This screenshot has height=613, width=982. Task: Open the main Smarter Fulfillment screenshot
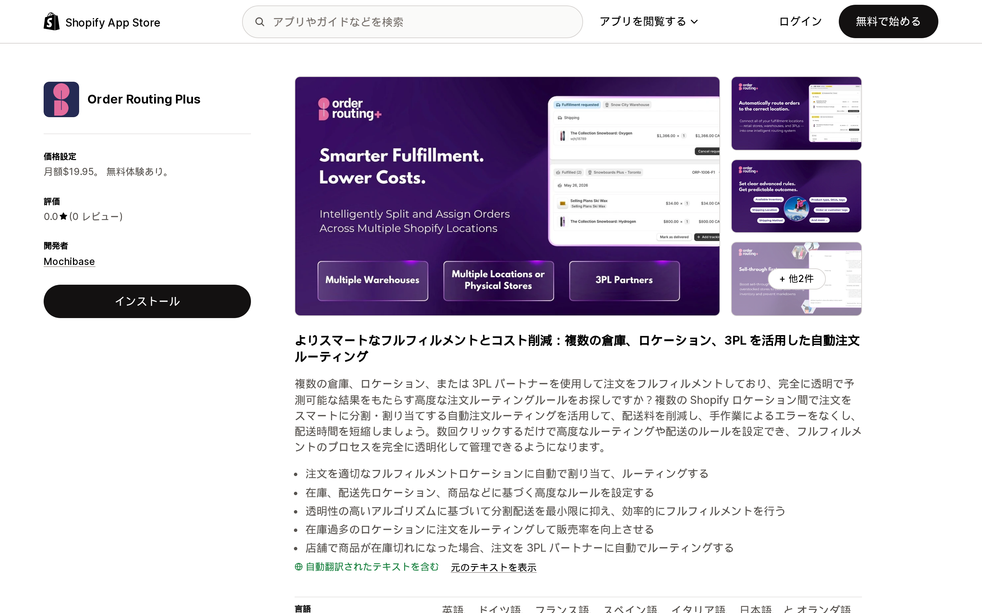pyautogui.click(x=507, y=196)
